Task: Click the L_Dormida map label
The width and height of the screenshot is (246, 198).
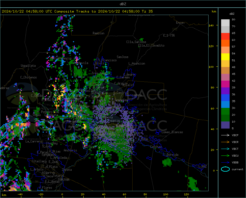Action: coord(171,155)
